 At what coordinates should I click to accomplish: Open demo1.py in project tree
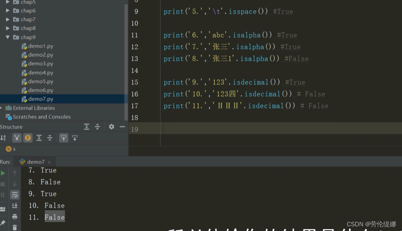pos(41,46)
